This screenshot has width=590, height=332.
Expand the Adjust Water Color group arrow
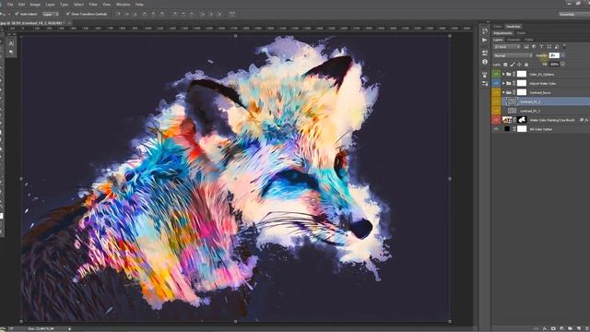tap(503, 83)
